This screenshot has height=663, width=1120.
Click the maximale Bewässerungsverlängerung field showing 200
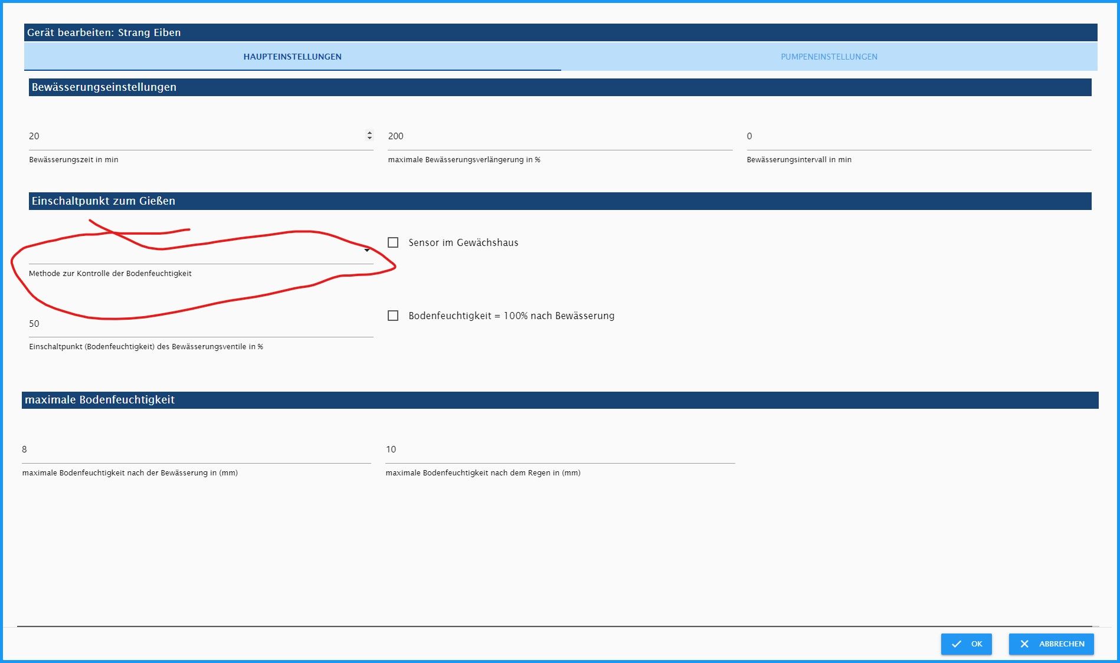[560, 136]
